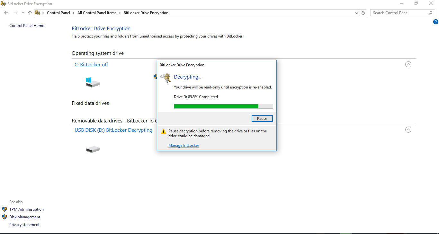Click the decryption progress bar
Screen dimensions: 439x234
(223, 106)
